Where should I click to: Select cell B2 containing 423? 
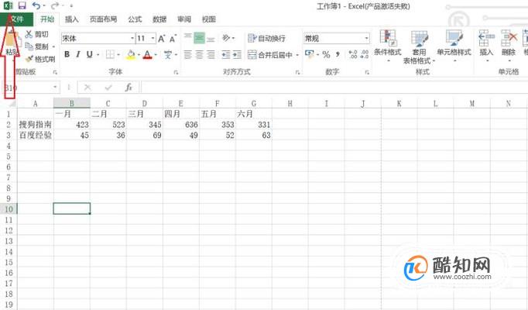(x=72, y=125)
